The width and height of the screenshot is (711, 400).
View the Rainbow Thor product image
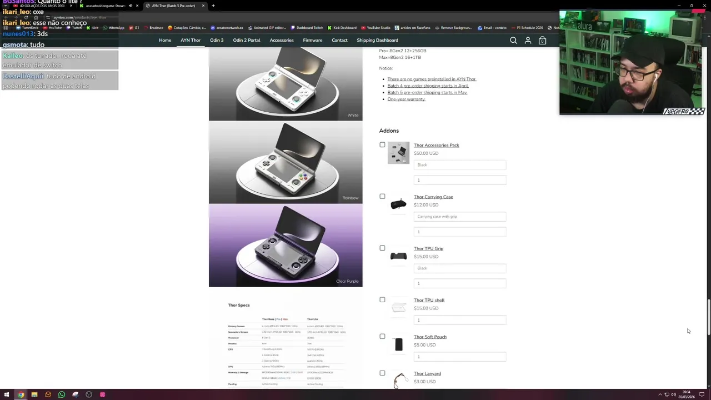[286, 162]
